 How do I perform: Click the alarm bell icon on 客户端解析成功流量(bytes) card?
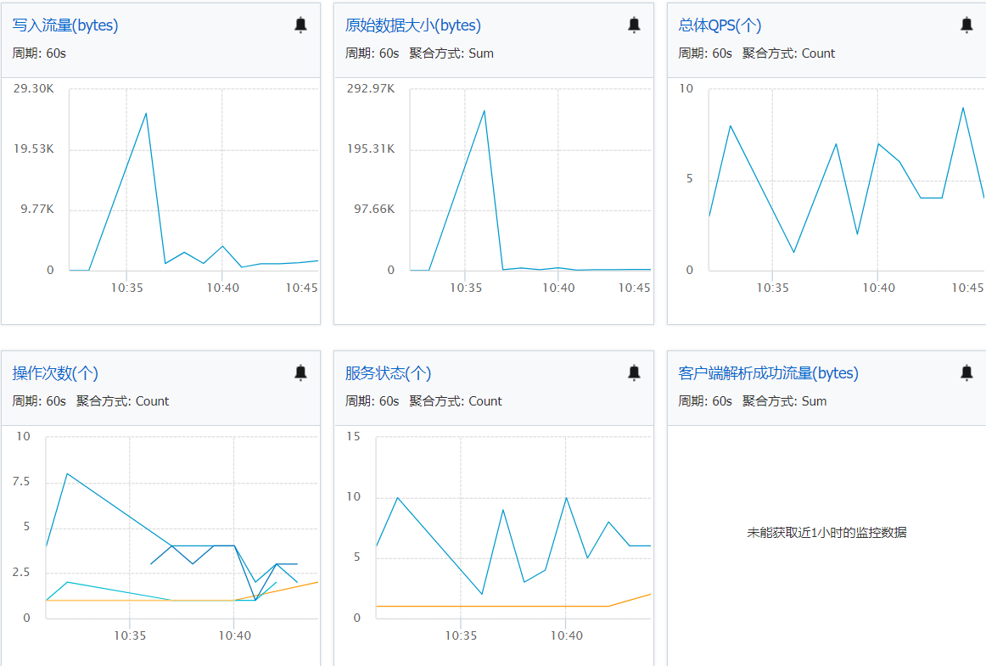click(x=966, y=372)
